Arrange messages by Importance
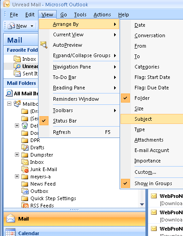 [152, 161]
